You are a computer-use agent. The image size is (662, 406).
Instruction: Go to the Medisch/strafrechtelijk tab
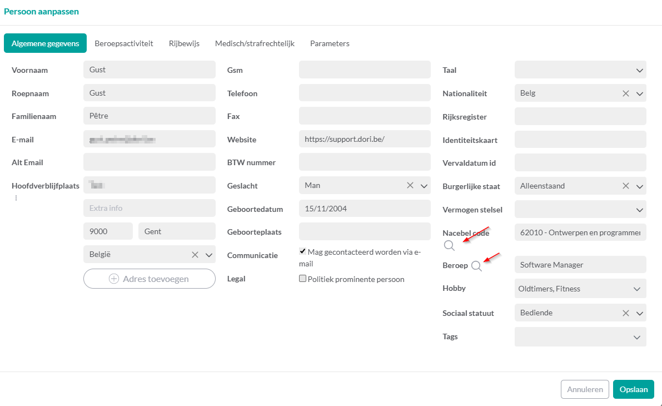click(255, 43)
